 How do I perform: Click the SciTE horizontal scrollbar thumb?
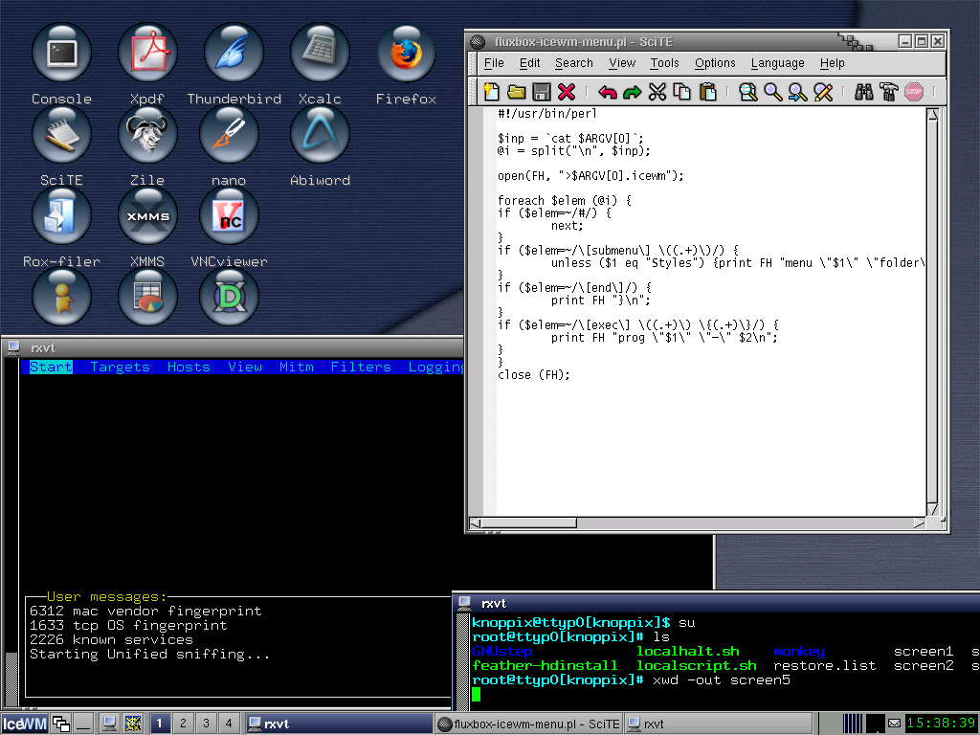point(528,523)
